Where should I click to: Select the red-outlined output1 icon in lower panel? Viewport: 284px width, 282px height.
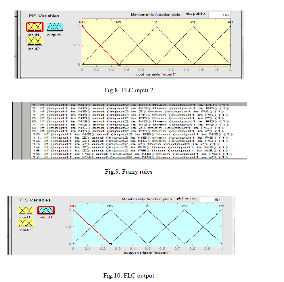[46, 210]
